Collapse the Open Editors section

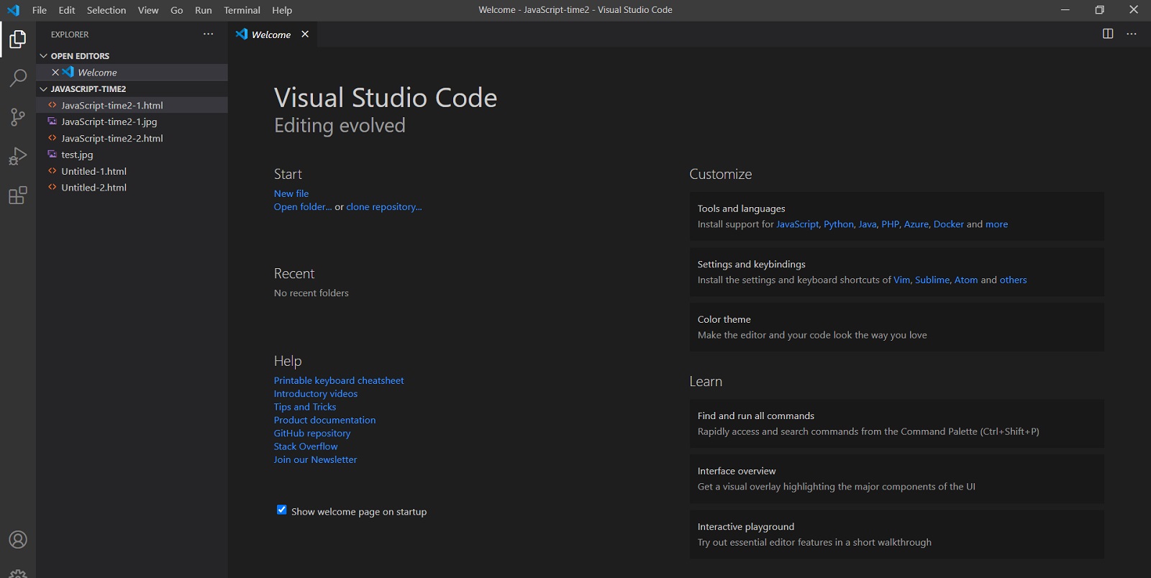tap(44, 56)
